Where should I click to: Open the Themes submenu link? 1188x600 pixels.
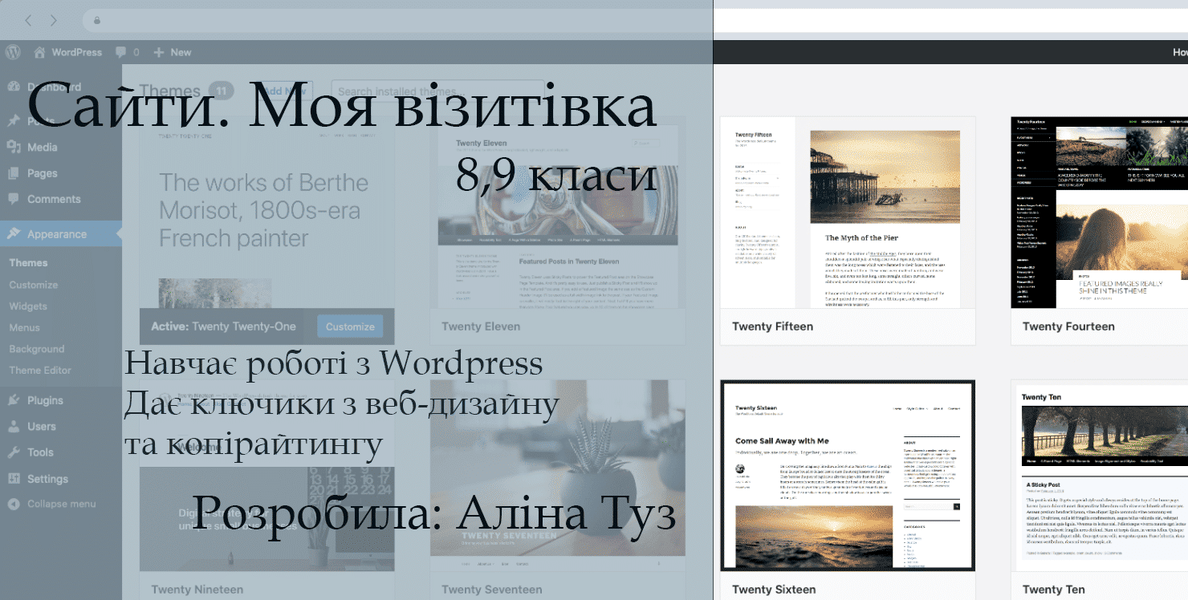pyautogui.click(x=28, y=262)
